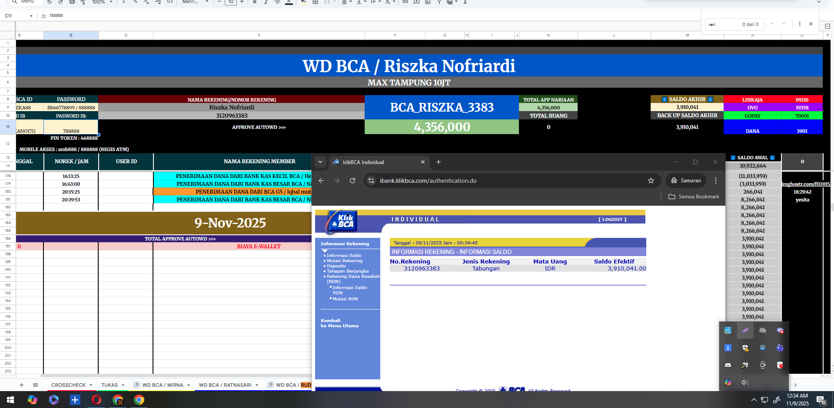Close the find in sheet box

(811, 24)
